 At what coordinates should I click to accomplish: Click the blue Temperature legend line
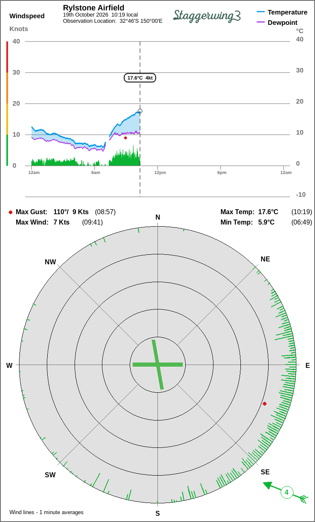261,12
